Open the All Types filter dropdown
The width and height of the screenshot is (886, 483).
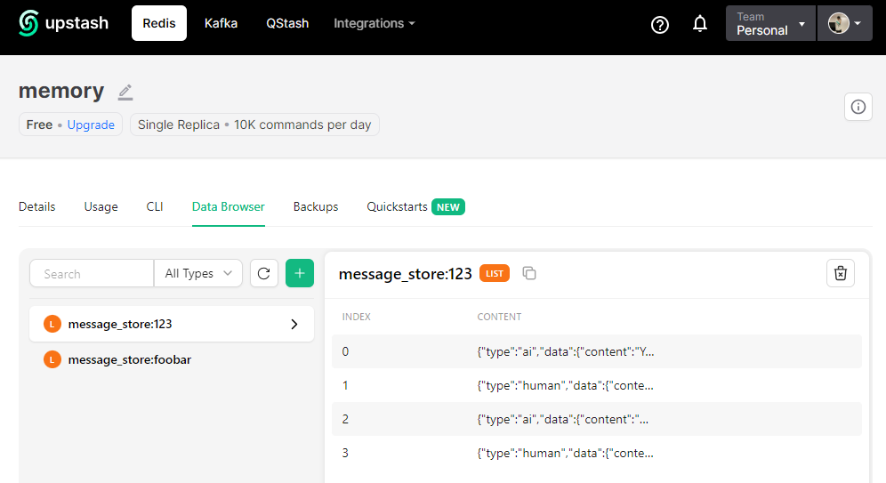(198, 273)
